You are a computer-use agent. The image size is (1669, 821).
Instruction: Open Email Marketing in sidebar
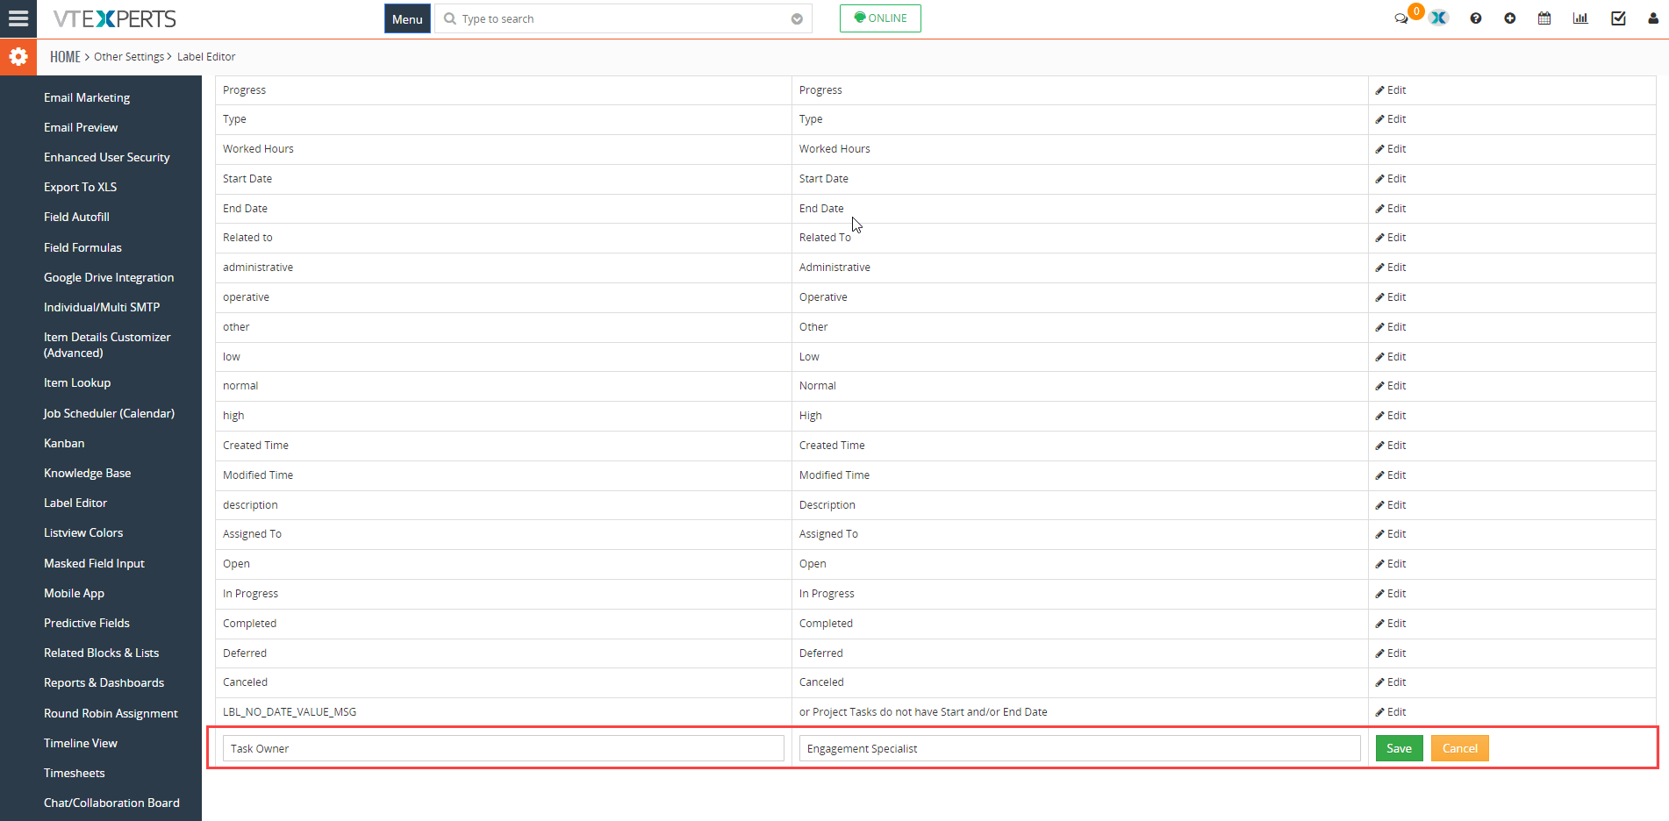(x=87, y=97)
